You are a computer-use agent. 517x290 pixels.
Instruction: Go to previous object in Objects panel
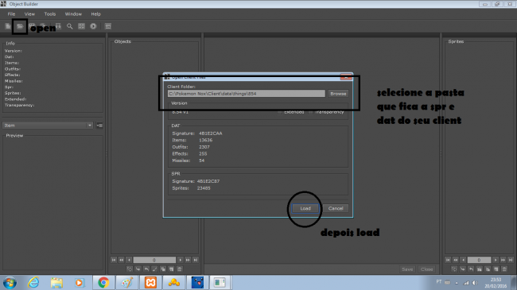tap(129, 260)
